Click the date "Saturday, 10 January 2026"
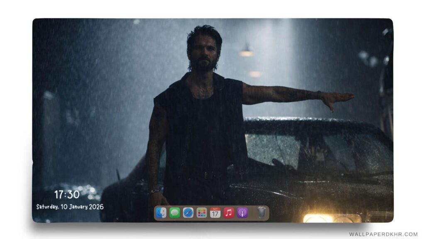Screen dimensions: 425x239 (70, 207)
